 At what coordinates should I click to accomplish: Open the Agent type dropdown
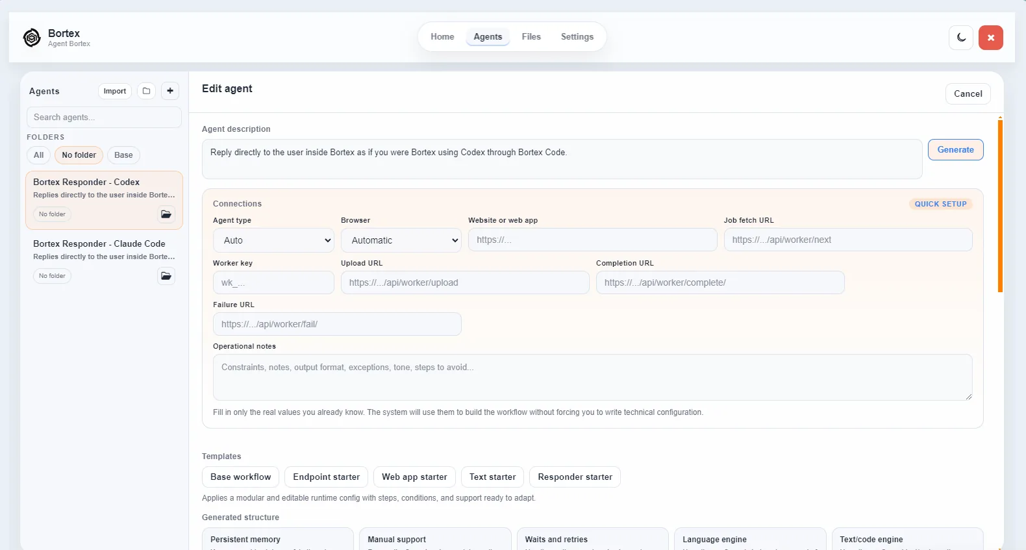[x=273, y=240]
